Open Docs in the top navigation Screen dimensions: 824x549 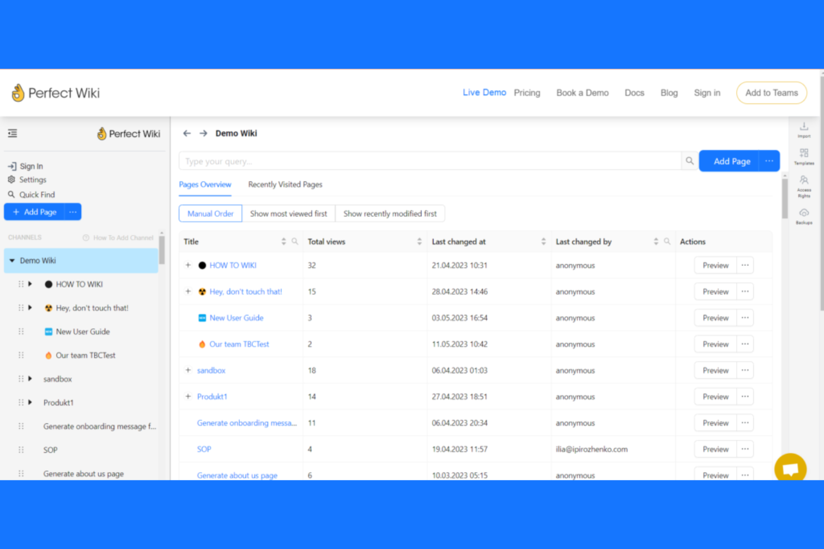coord(634,93)
